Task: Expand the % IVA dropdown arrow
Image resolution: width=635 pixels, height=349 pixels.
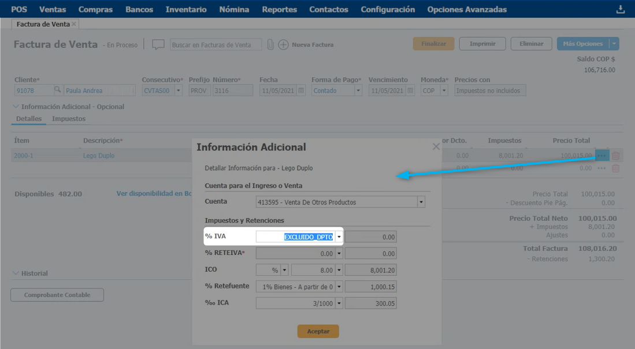Action: coord(339,237)
